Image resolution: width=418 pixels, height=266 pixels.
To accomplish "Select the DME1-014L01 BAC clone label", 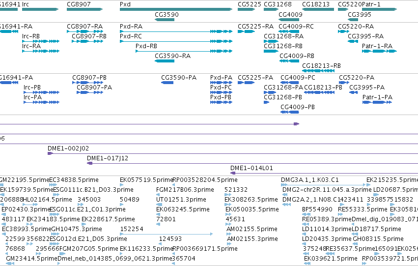I will [x=251, y=168].
